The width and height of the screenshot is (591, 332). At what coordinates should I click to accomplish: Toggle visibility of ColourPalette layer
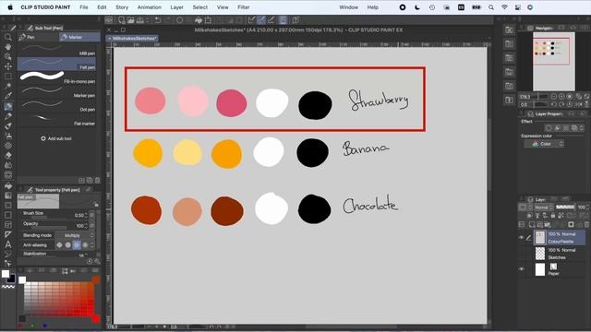click(522, 238)
